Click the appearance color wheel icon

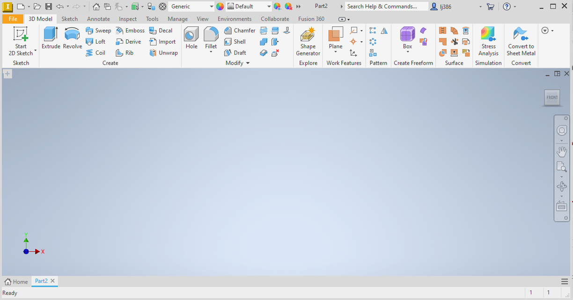coord(220,7)
